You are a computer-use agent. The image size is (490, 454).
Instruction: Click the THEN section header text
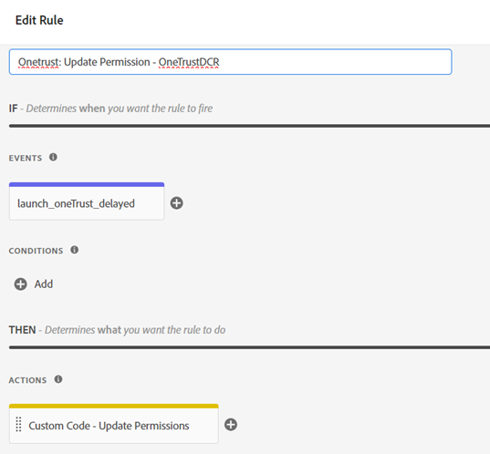[x=117, y=330]
